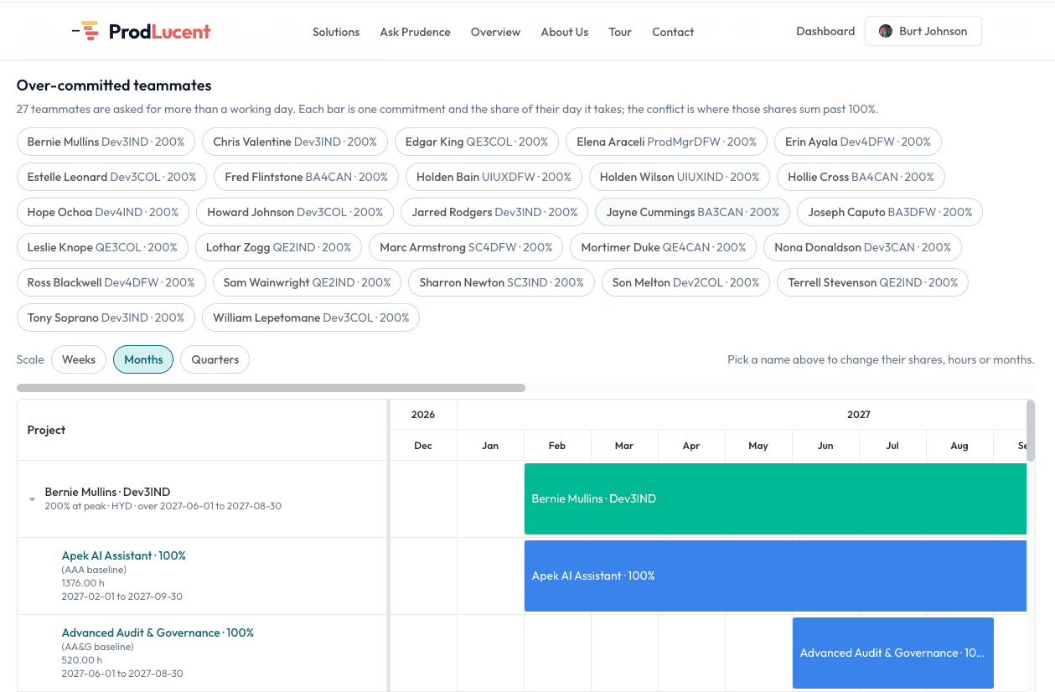Open Apek AI Assistant · 100% link
1055x692 pixels.
coord(124,555)
